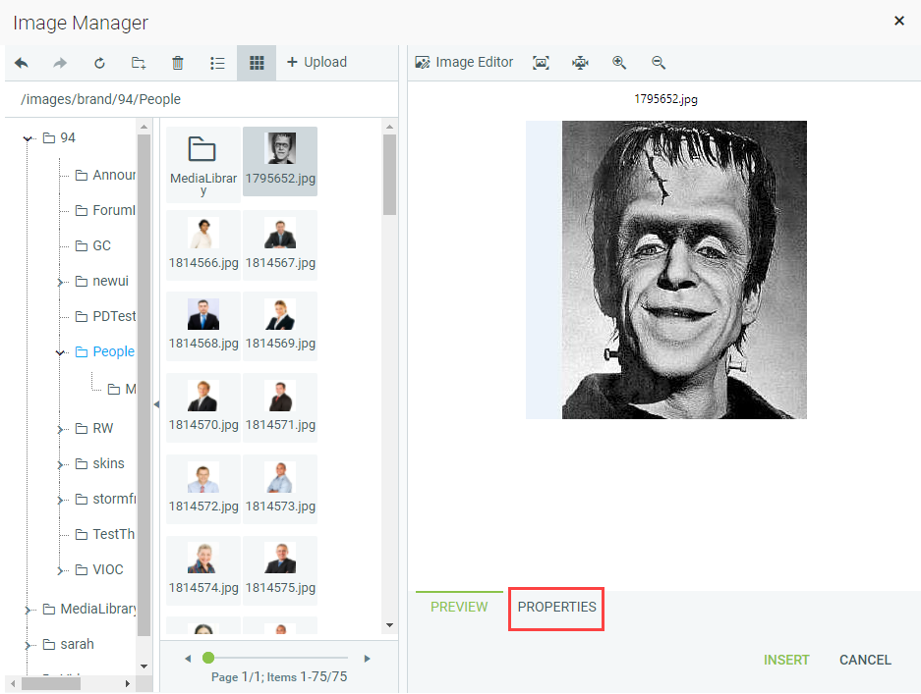Select thumbnail 1814573.jpg

(x=280, y=489)
